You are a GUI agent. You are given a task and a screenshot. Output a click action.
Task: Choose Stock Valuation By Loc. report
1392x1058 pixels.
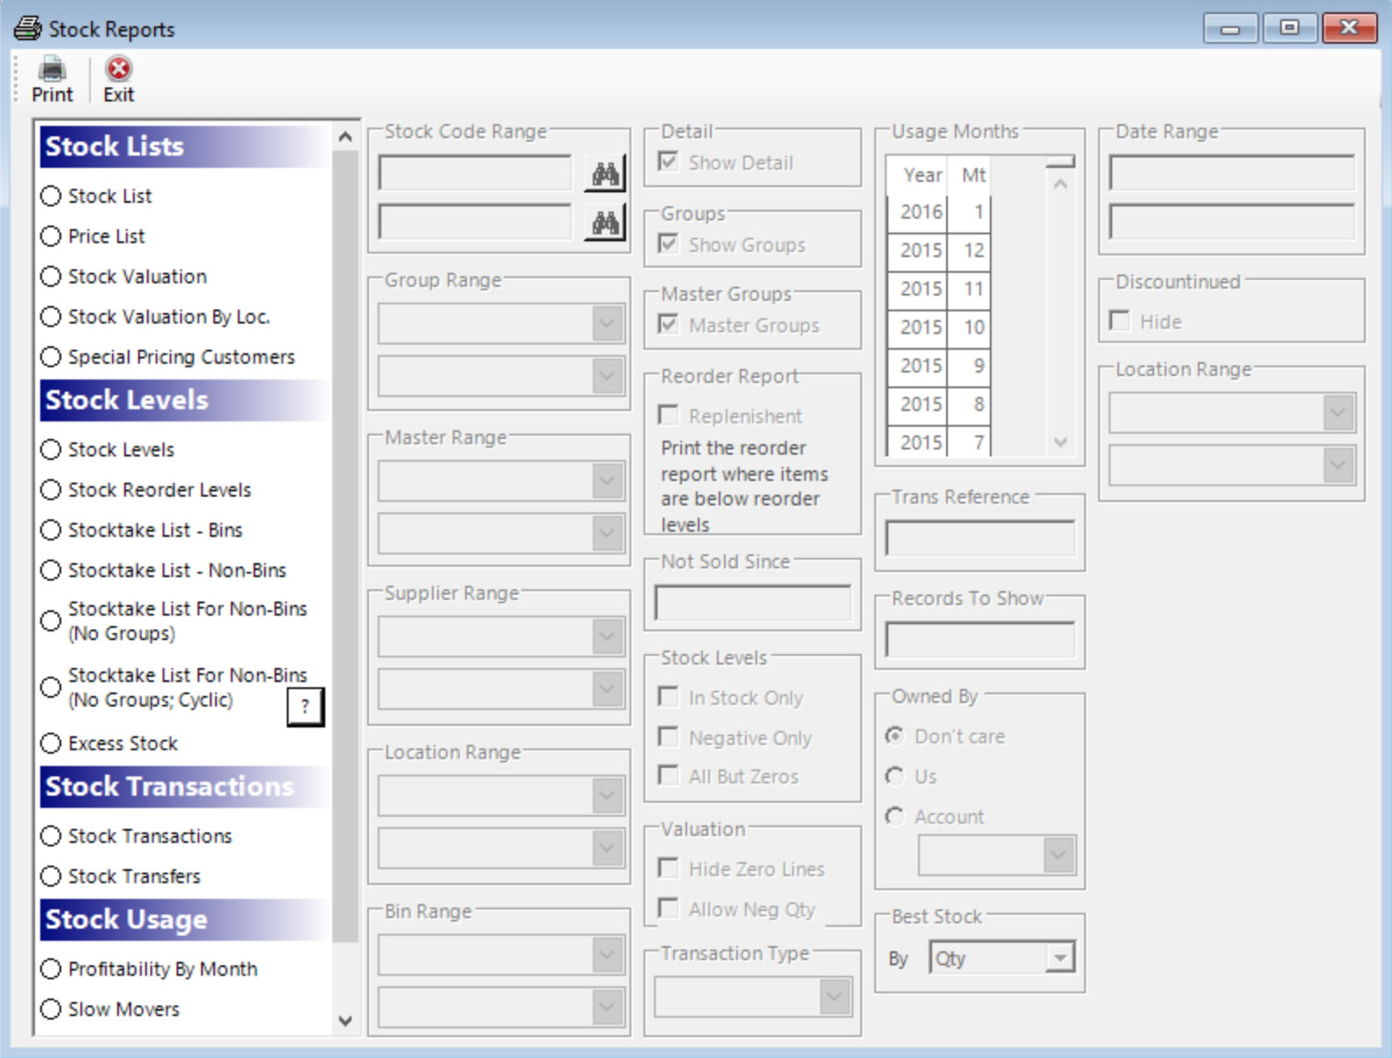click(51, 317)
